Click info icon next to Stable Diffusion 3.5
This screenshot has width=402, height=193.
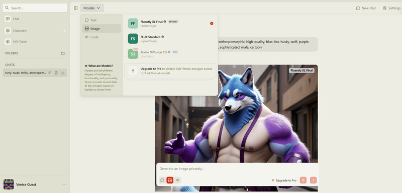coord(169,52)
